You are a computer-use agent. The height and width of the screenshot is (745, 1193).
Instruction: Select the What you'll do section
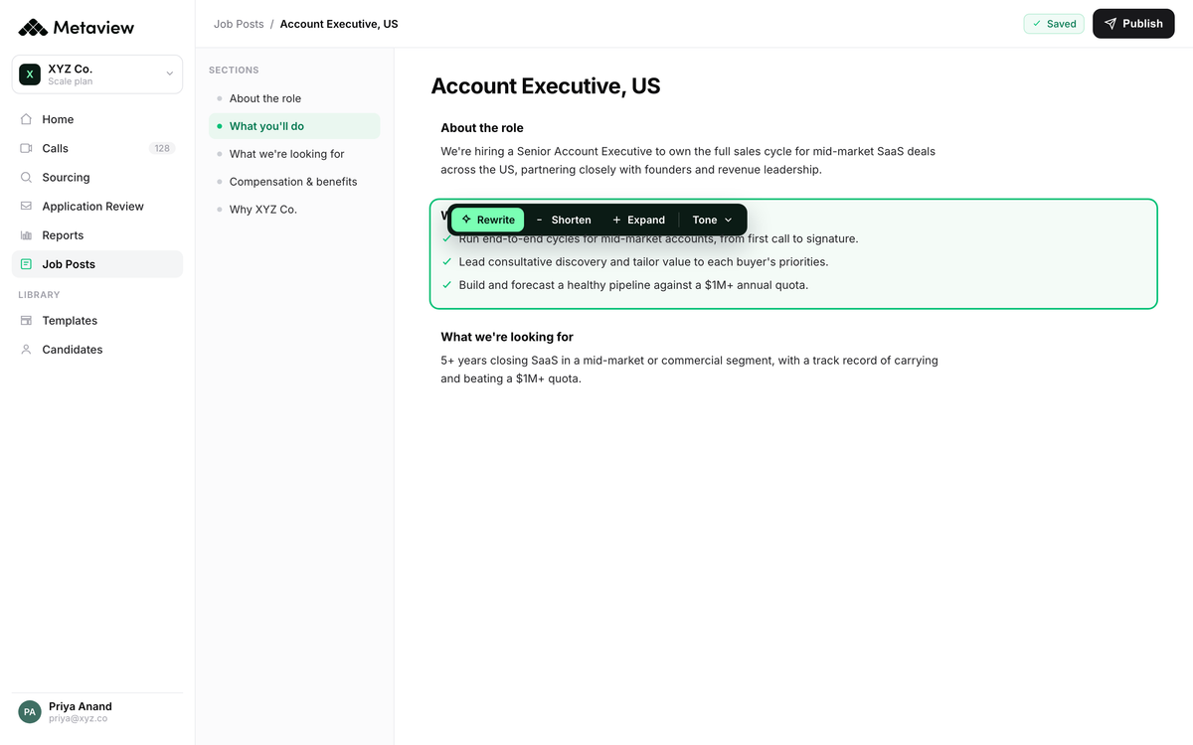294,126
